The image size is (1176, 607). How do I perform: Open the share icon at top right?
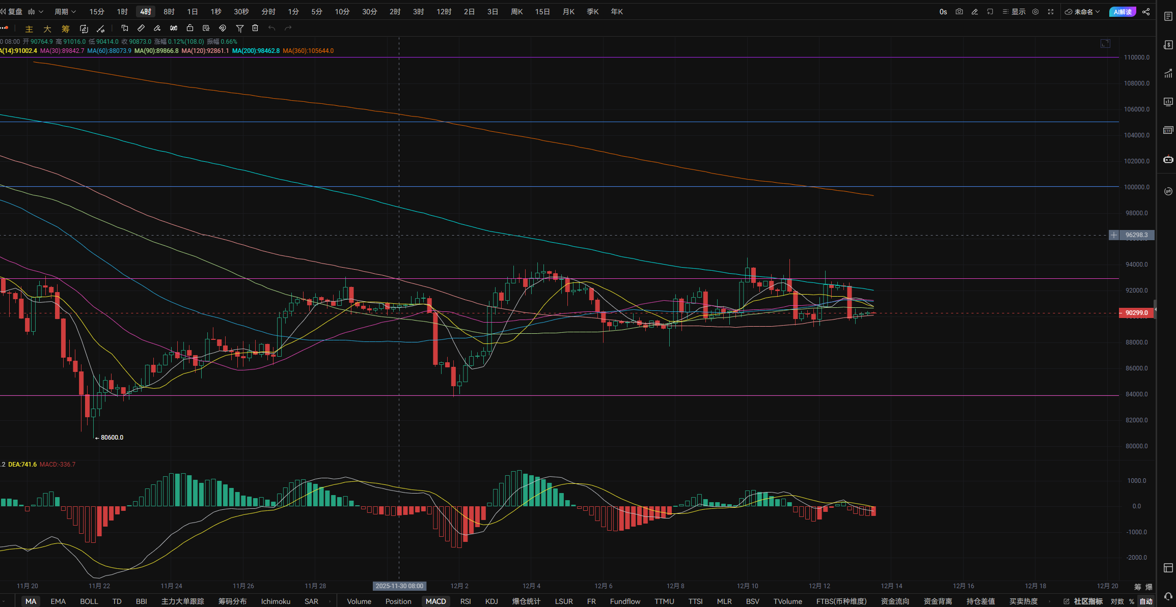tap(1146, 12)
